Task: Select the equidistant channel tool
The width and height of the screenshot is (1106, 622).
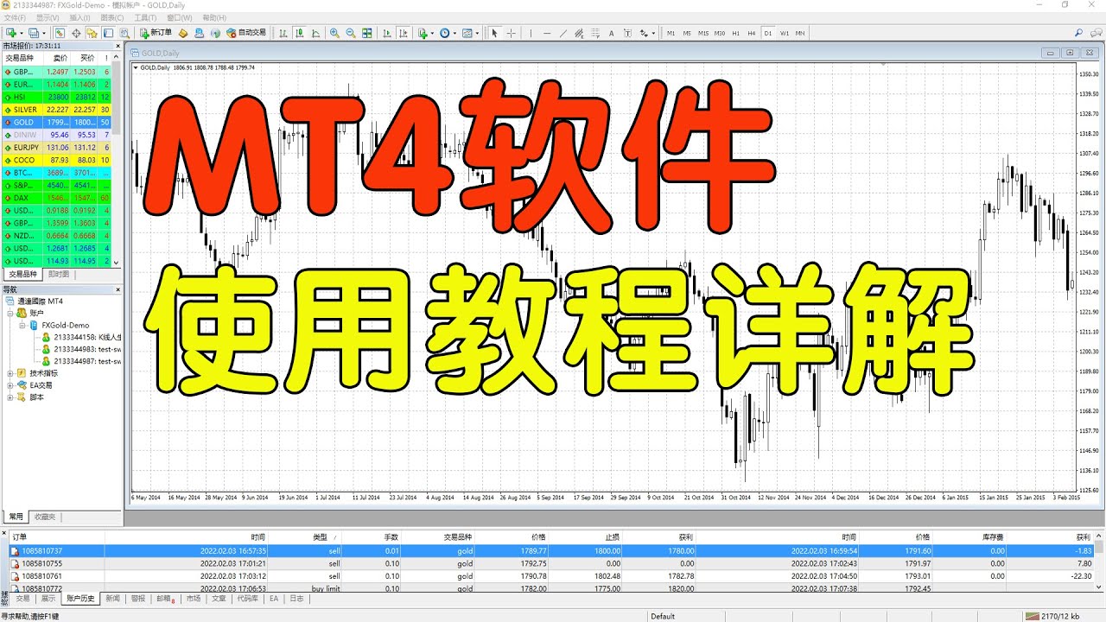Action: (x=579, y=33)
